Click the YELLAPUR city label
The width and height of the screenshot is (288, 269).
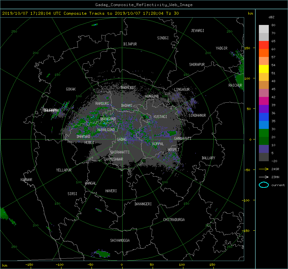tap(64, 170)
